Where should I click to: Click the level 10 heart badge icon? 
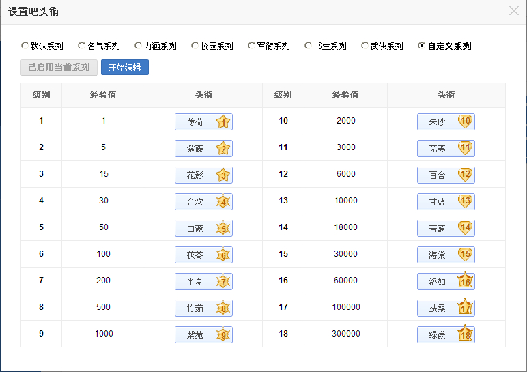(465, 121)
